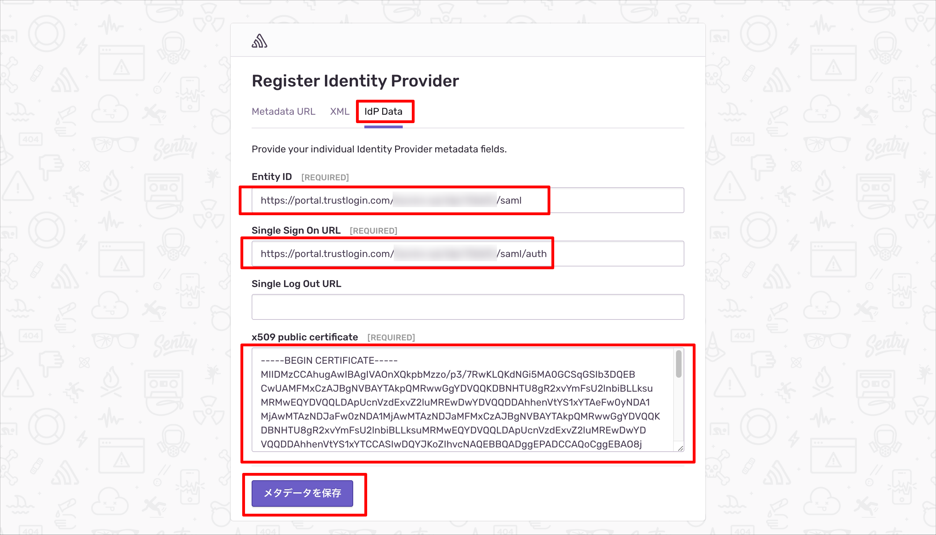Click the Register Identity Provider heading
The height and width of the screenshot is (535, 936).
(355, 81)
